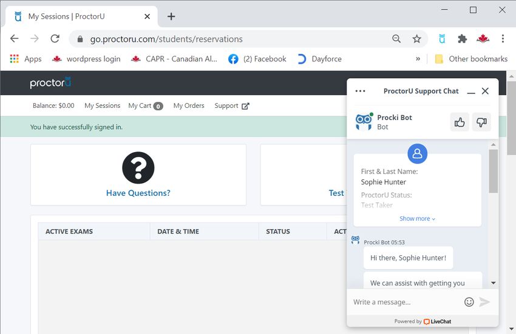Open the zoom magnifier in address bar
The image size is (516, 334).
(396, 39)
